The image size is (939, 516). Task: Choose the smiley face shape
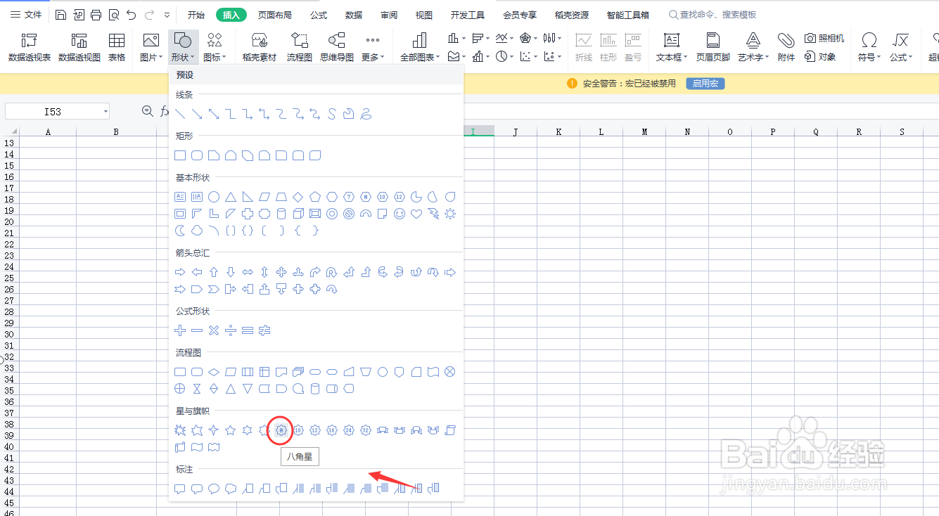400,214
